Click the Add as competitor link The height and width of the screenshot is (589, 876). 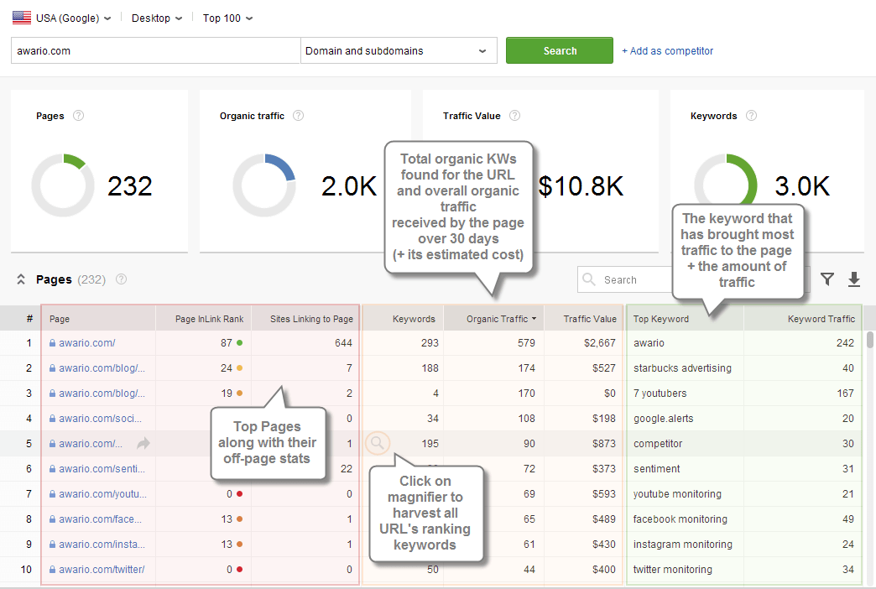point(667,51)
